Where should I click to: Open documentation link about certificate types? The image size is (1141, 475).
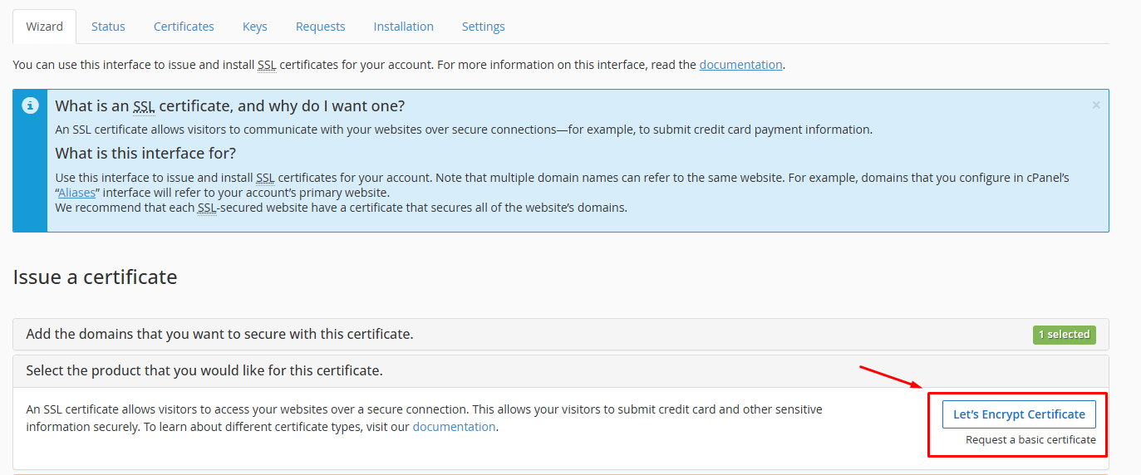(x=454, y=427)
